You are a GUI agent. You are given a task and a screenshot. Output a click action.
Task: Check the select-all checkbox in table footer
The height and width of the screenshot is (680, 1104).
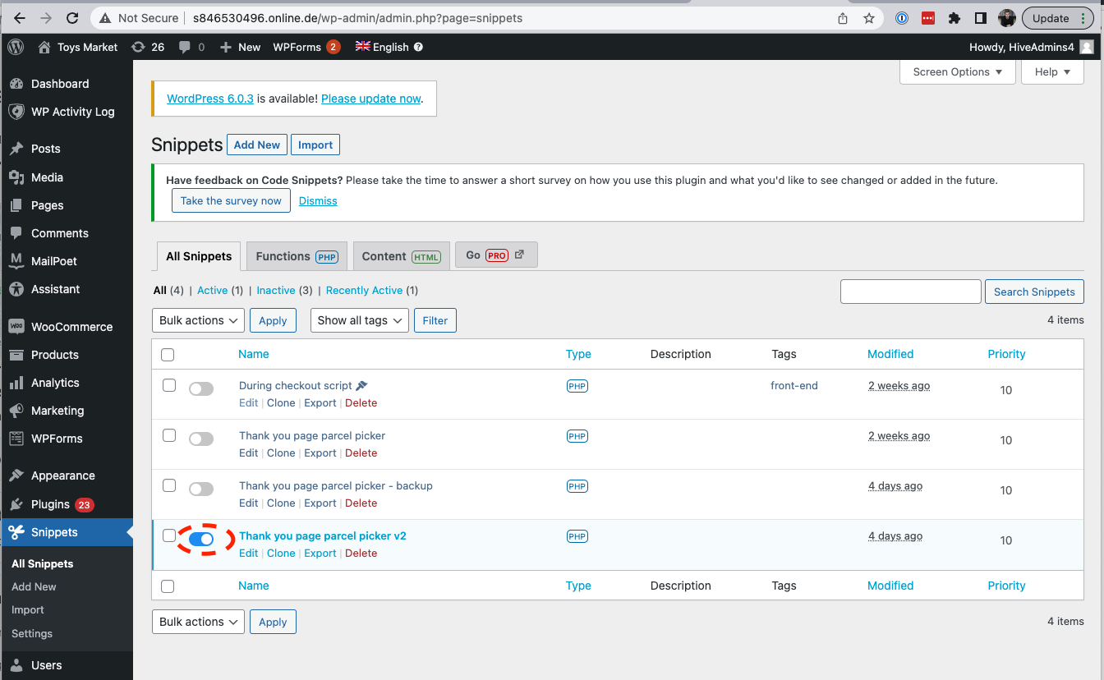168,586
